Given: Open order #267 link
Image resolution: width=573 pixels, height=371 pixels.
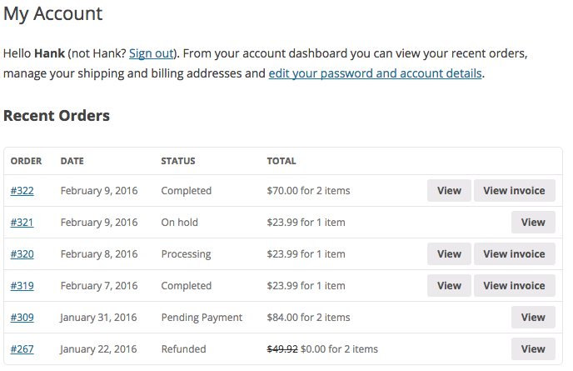Looking at the screenshot, I should pyautogui.click(x=22, y=349).
